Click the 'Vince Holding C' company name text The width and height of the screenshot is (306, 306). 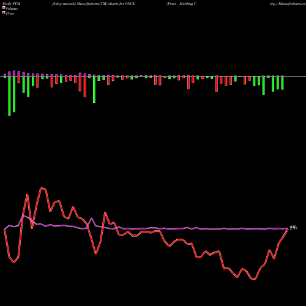182,4
